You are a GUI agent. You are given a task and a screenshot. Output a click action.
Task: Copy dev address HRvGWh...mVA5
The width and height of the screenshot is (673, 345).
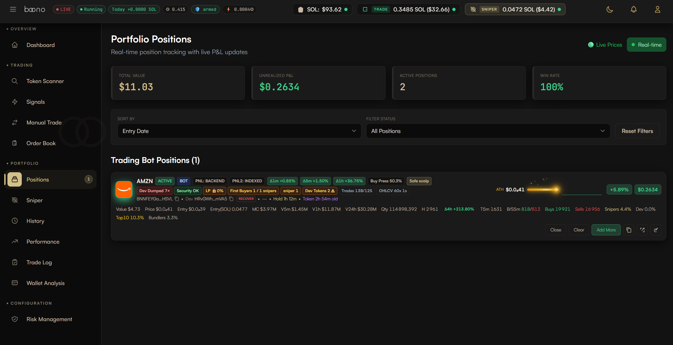tap(231, 199)
